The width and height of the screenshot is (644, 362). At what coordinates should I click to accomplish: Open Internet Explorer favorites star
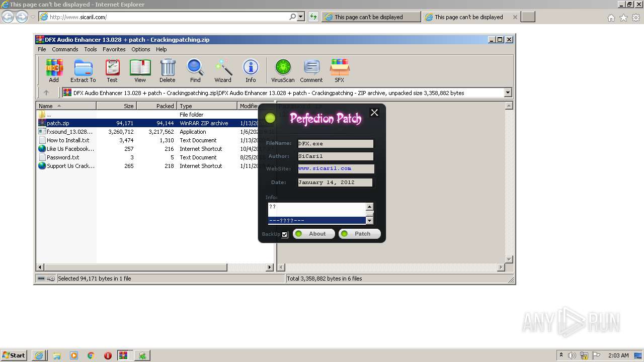click(x=623, y=18)
